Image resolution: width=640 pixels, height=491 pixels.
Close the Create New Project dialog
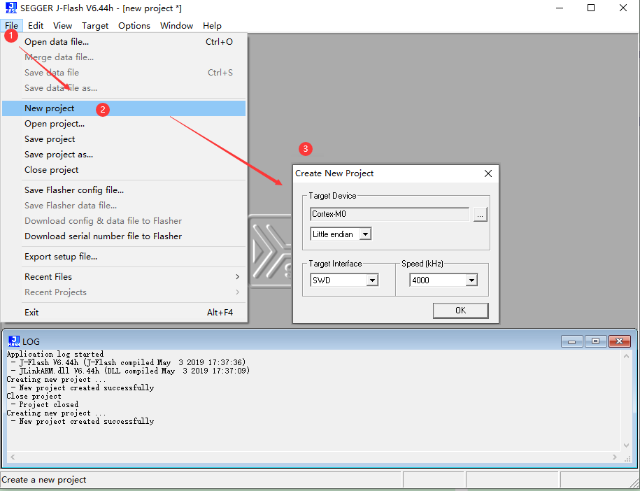488,173
